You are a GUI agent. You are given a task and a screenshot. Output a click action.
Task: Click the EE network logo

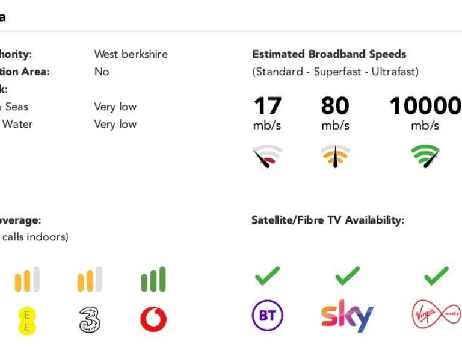[27, 321]
